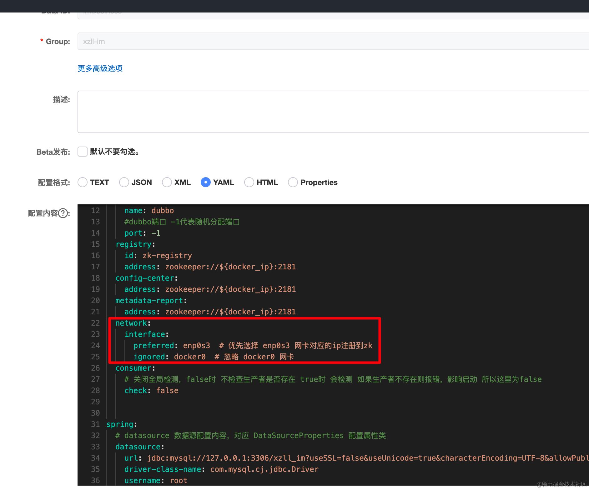Open 更多高级选项 link
The width and height of the screenshot is (589, 490).
tap(100, 68)
